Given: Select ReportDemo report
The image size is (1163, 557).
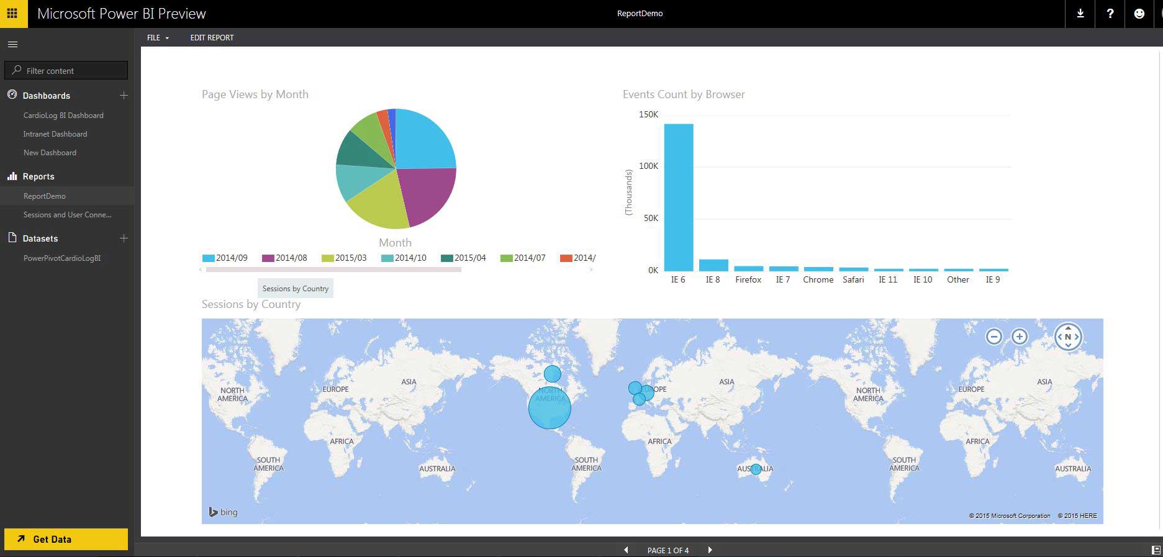Looking at the screenshot, I should point(45,196).
